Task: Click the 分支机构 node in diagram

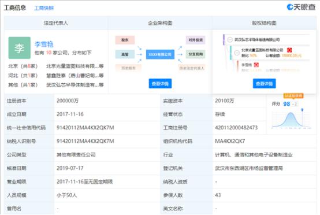Action: (195, 54)
